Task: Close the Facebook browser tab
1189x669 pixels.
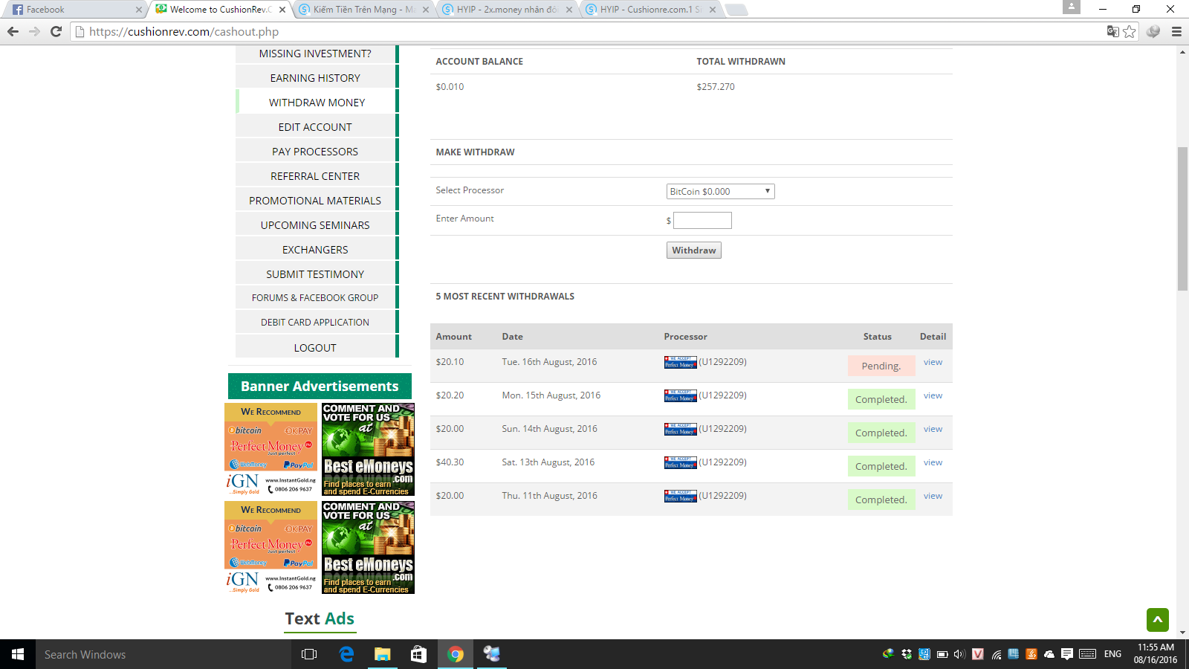Action: pos(138,10)
